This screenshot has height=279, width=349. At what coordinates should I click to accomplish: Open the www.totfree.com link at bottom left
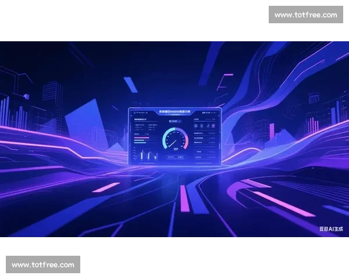pos(44,265)
